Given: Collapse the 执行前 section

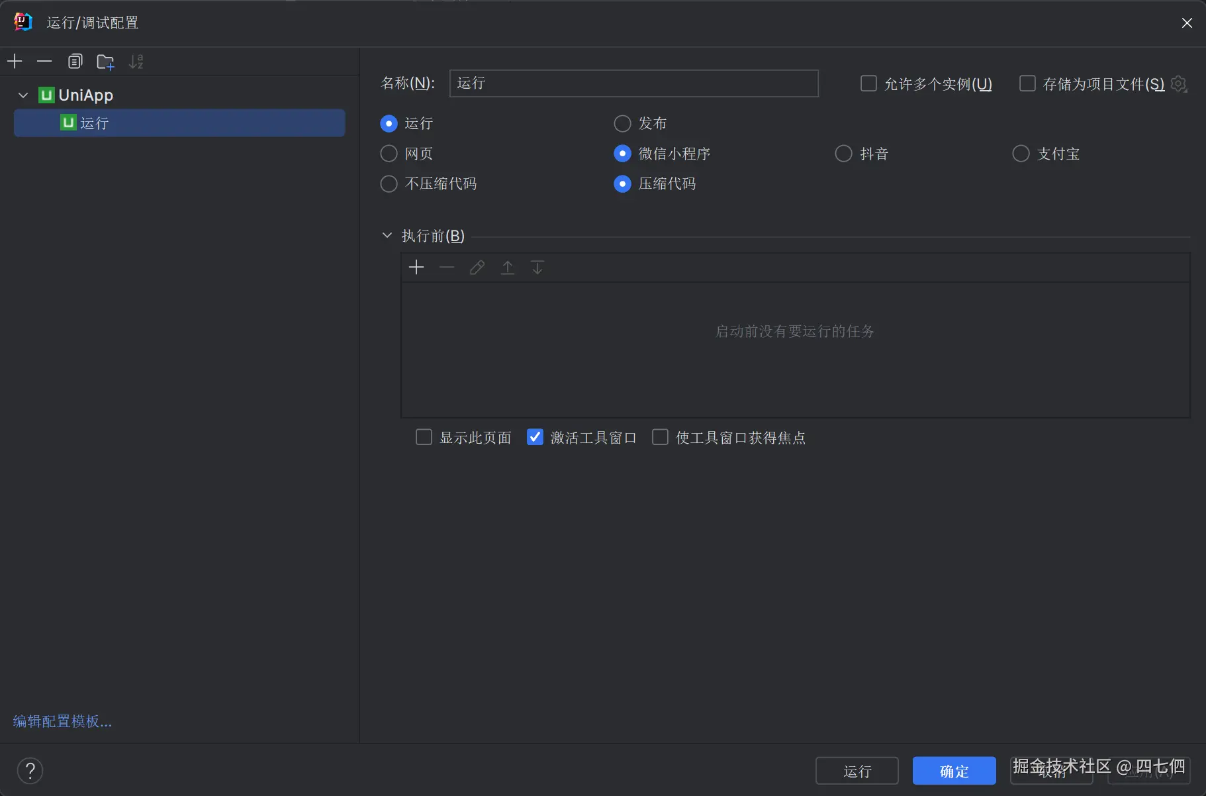Looking at the screenshot, I should 387,235.
